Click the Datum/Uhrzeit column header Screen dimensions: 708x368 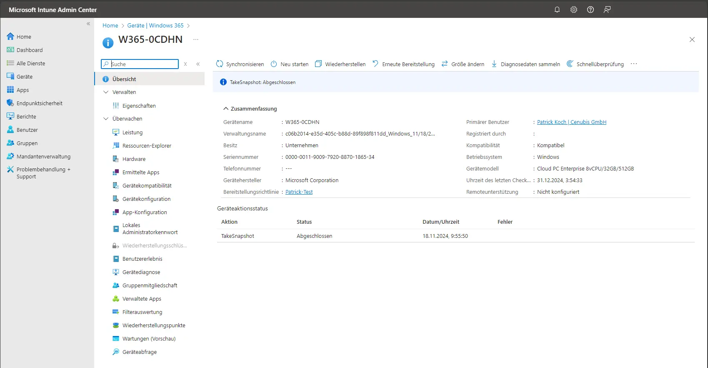pyautogui.click(x=441, y=222)
